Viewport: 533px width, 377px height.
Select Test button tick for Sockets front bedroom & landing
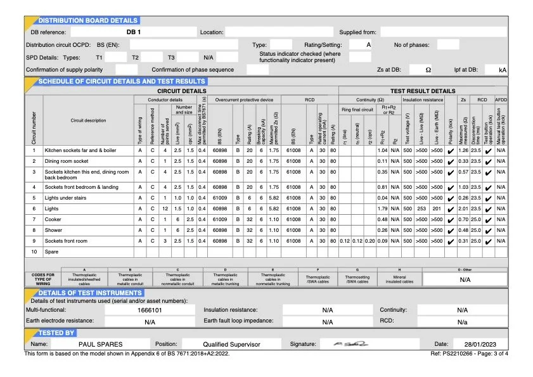(x=489, y=188)
